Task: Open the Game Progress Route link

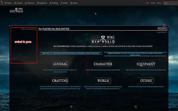Action: [141, 87]
